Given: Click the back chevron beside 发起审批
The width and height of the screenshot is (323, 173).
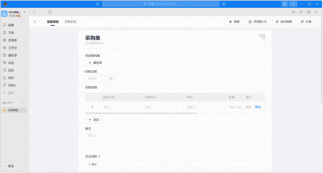Looking at the screenshot, I should click(35, 22).
